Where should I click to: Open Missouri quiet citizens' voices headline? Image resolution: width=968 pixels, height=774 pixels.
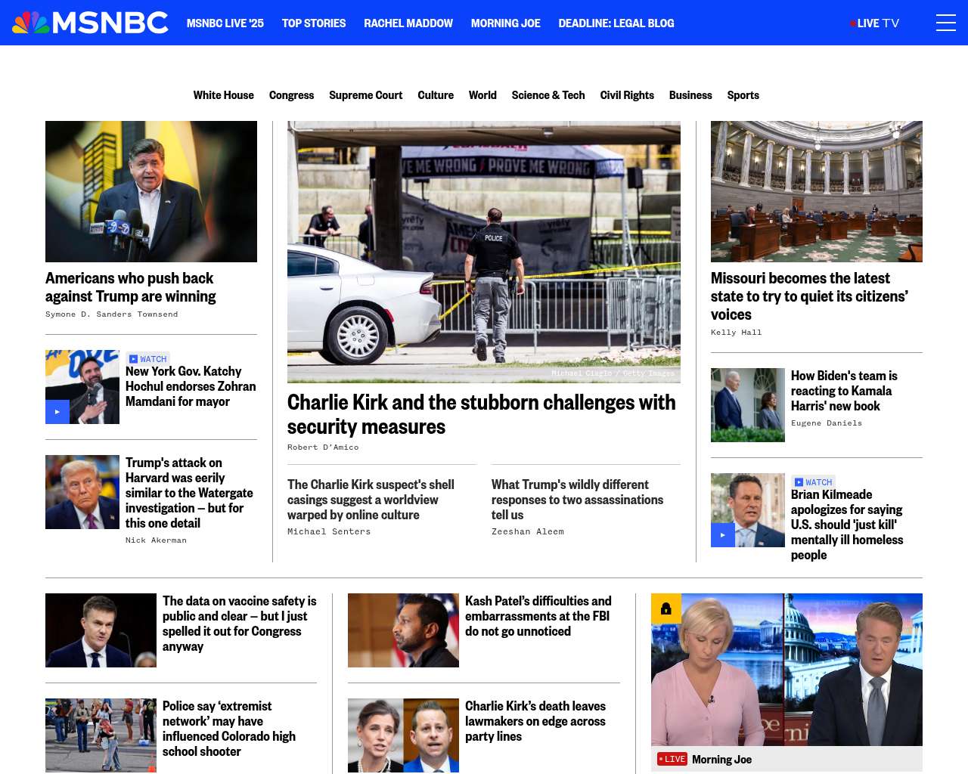(809, 296)
